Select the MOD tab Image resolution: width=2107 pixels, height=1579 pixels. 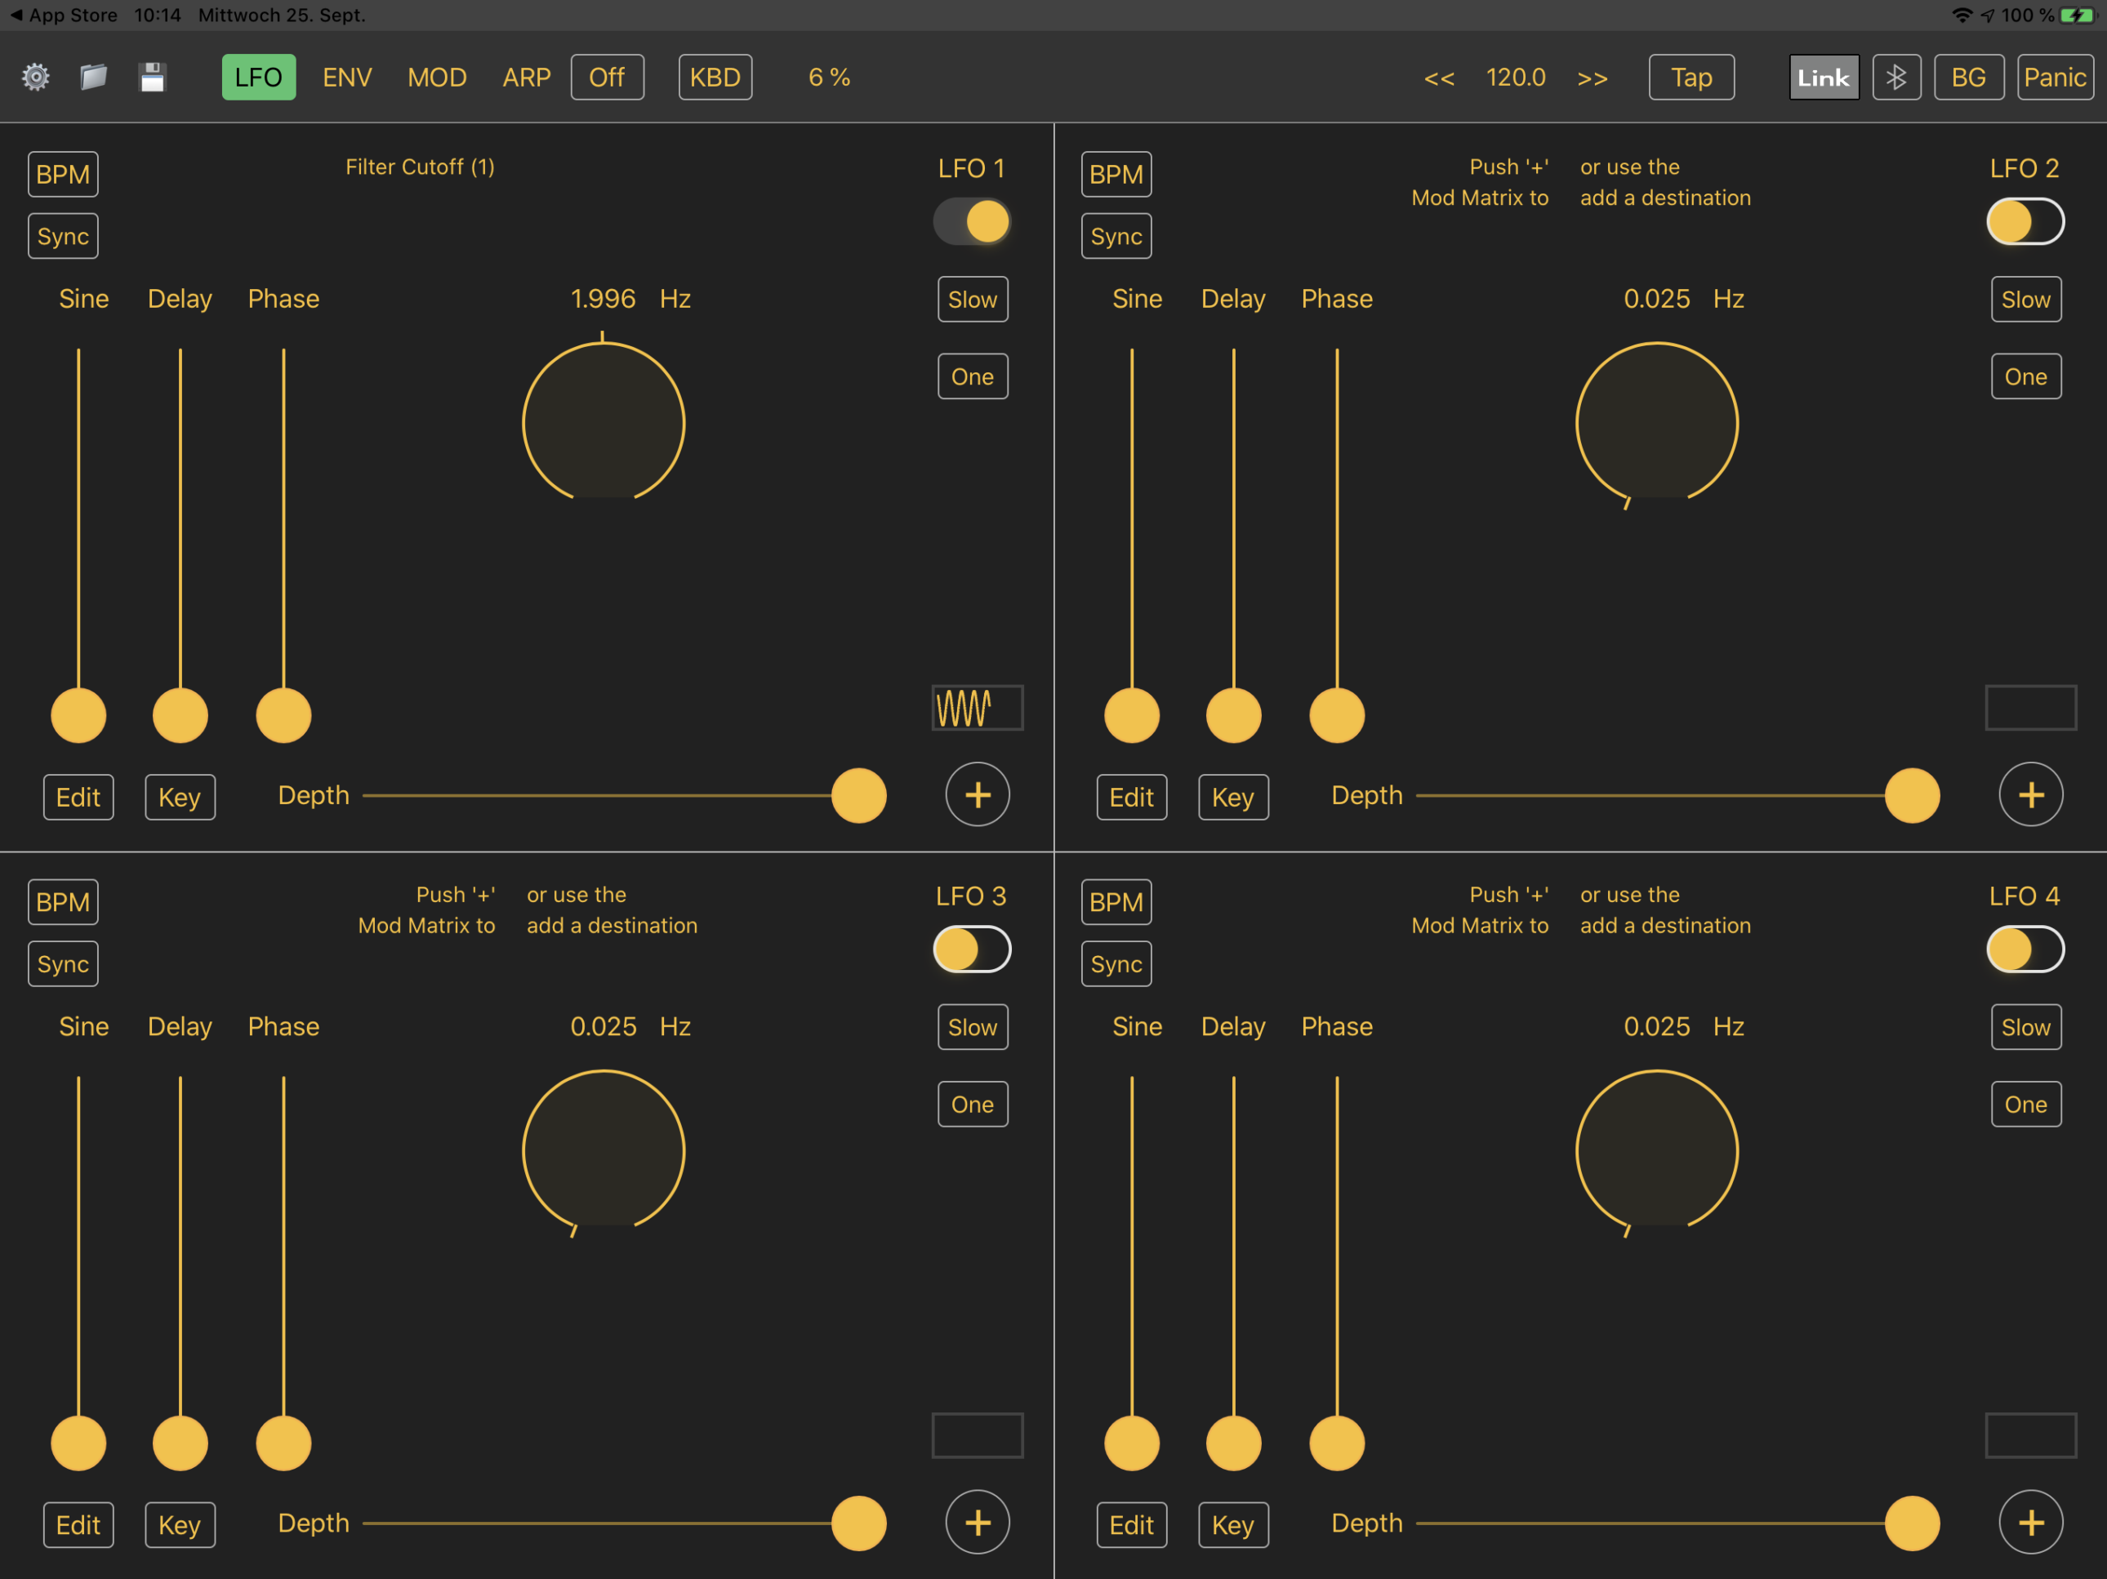pyautogui.click(x=434, y=76)
